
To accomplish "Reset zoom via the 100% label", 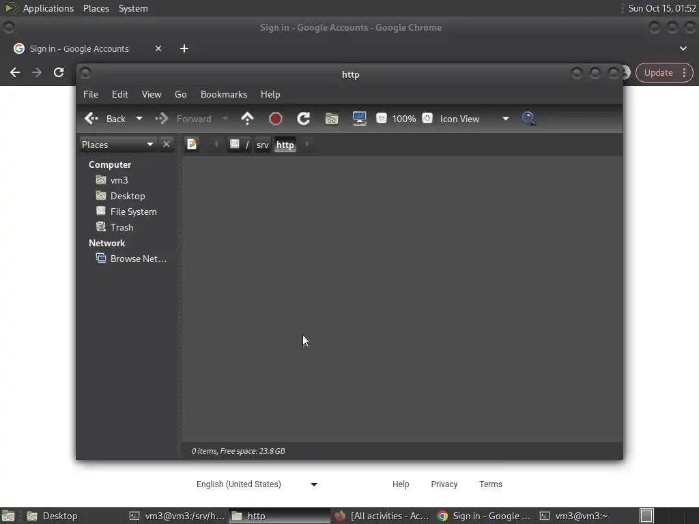I will pyautogui.click(x=404, y=119).
